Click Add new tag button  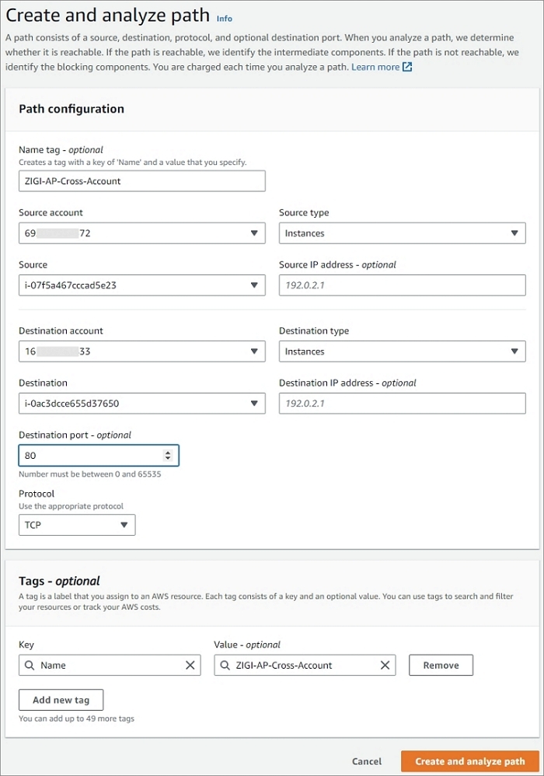point(61,700)
